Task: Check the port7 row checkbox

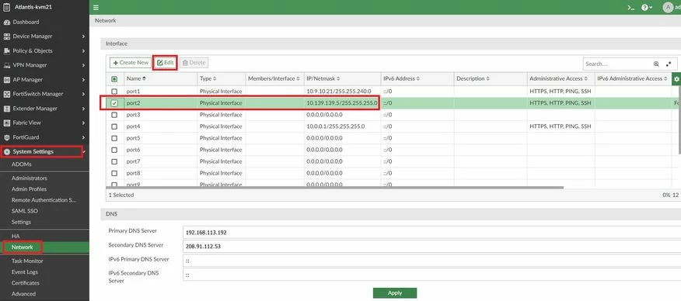Action: [x=114, y=161]
